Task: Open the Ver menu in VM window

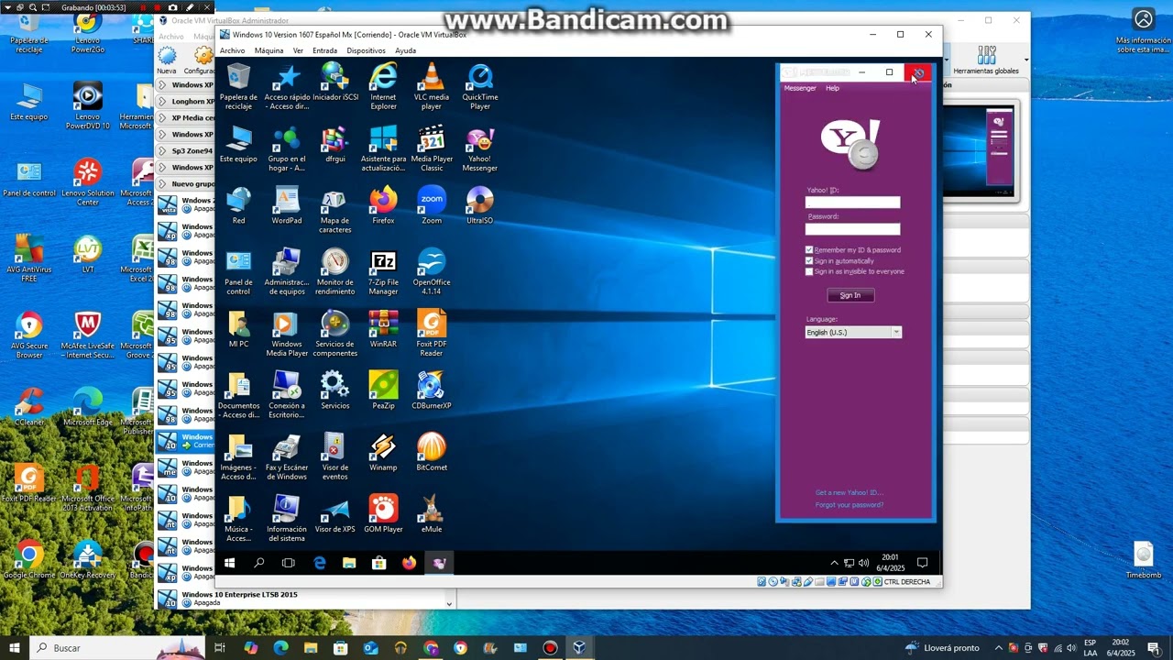Action: [298, 50]
